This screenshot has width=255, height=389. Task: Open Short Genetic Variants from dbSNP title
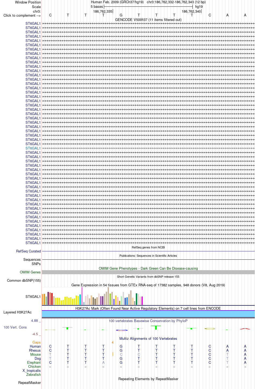148,277
